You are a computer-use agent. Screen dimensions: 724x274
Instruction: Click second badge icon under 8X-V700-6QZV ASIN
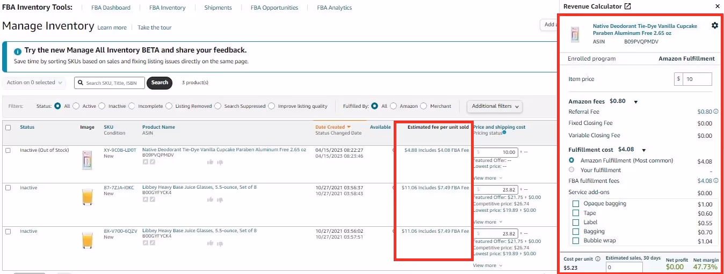tap(153, 242)
